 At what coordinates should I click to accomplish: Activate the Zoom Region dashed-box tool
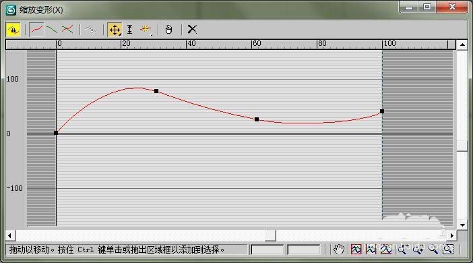pyautogui.click(x=448, y=250)
